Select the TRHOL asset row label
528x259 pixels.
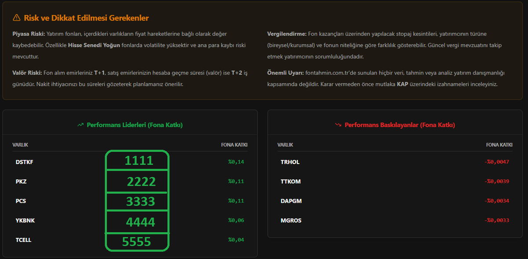[x=290, y=162]
